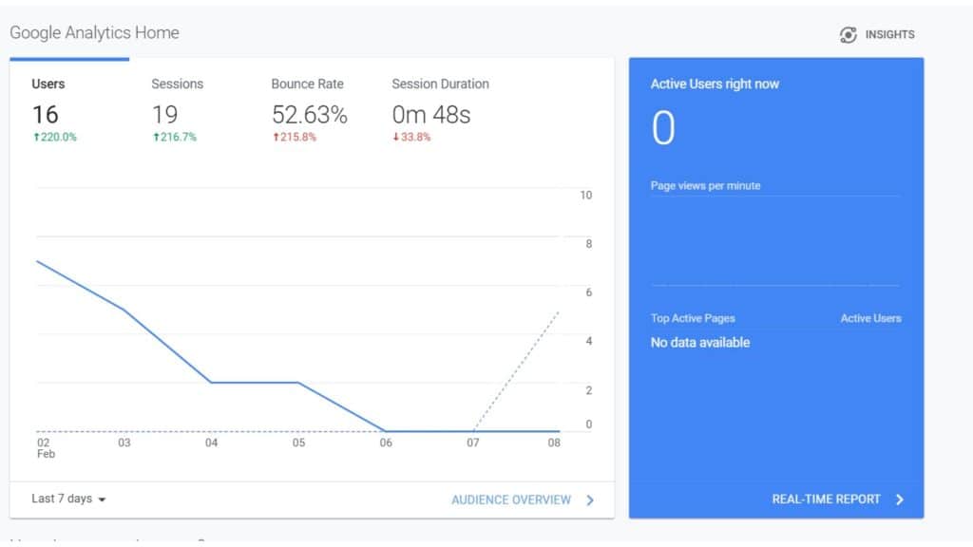Click the caret beside Last 7 days
973x547 pixels.
click(103, 500)
